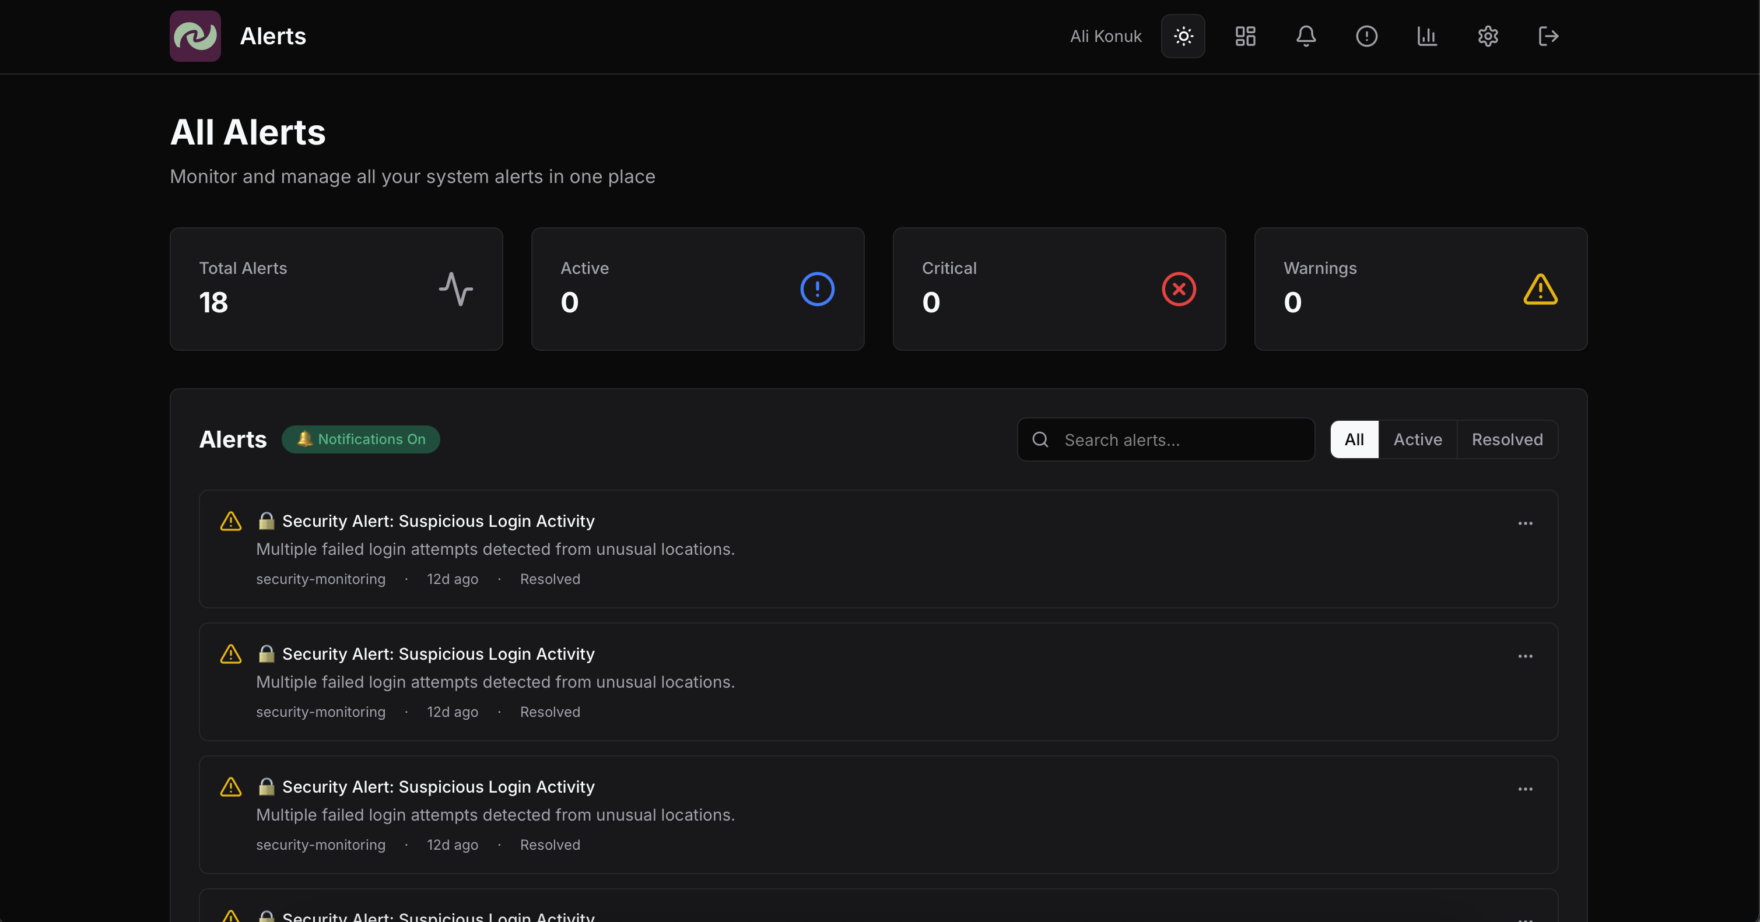Click the alert circle icon in header

[1366, 36]
